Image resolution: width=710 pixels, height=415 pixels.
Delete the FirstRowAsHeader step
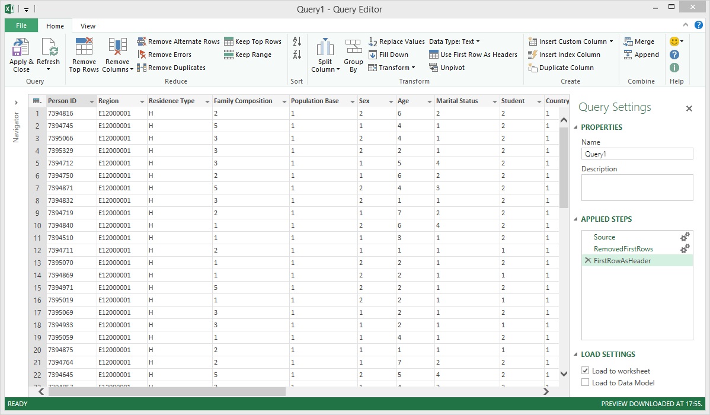pyautogui.click(x=588, y=260)
